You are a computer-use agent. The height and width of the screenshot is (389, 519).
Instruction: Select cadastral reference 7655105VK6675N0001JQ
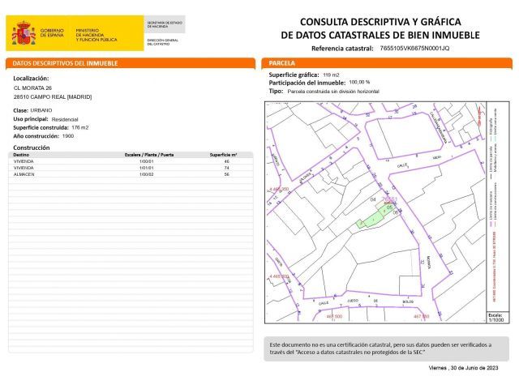coord(414,49)
